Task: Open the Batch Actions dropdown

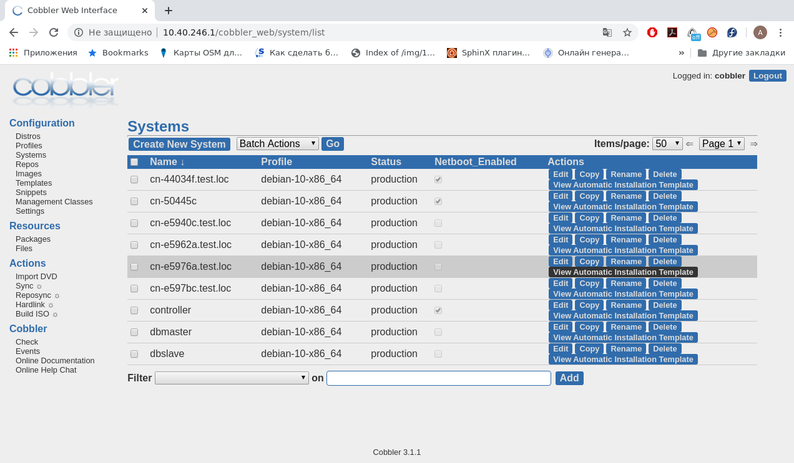Action: pyautogui.click(x=277, y=144)
